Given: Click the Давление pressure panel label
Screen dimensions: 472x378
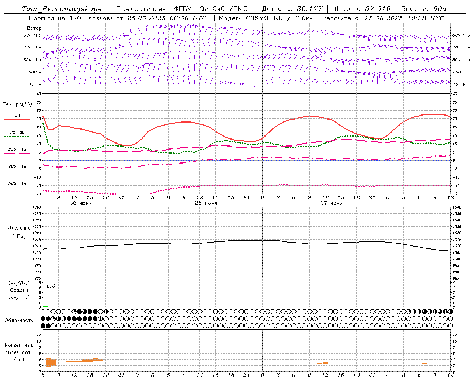Looking at the screenshot, I should (19, 228).
